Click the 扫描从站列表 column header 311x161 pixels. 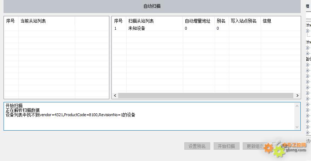click(x=141, y=21)
